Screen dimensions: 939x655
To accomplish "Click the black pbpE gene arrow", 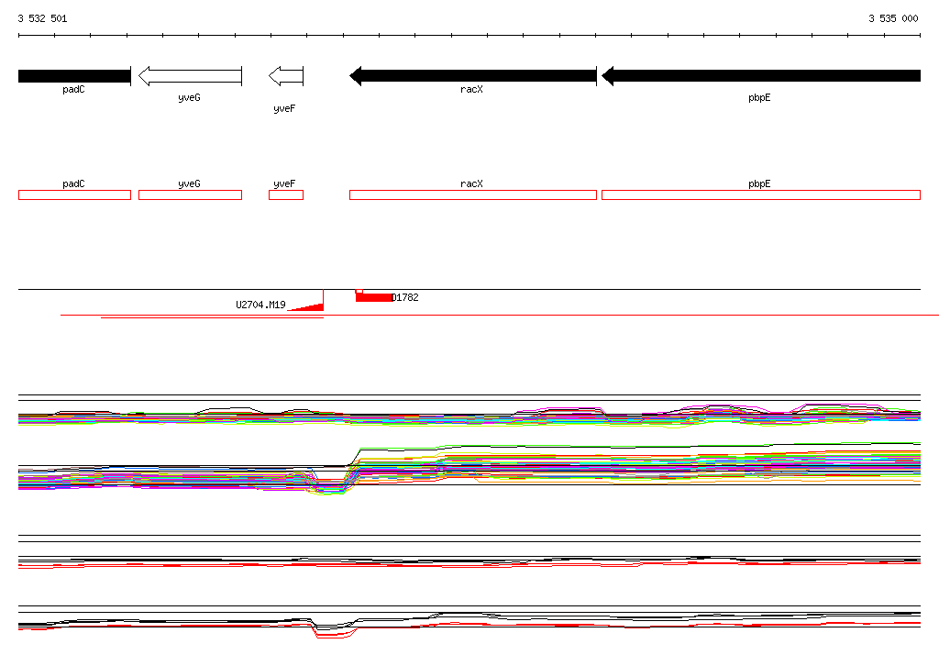I will (761, 76).
